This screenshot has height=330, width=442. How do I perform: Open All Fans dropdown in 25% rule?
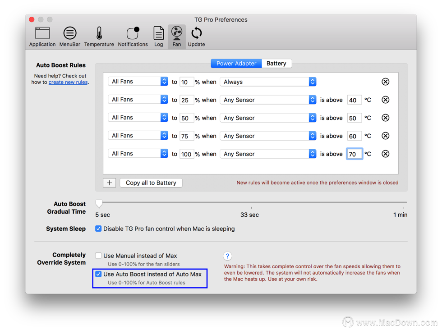click(x=138, y=100)
